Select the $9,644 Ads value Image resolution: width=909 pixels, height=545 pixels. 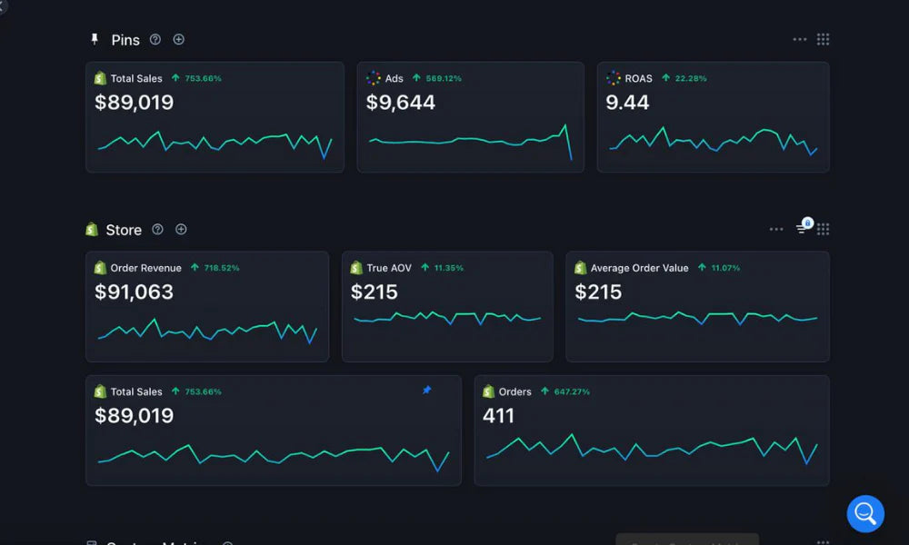pyautogui.click(x=401, y=103)
